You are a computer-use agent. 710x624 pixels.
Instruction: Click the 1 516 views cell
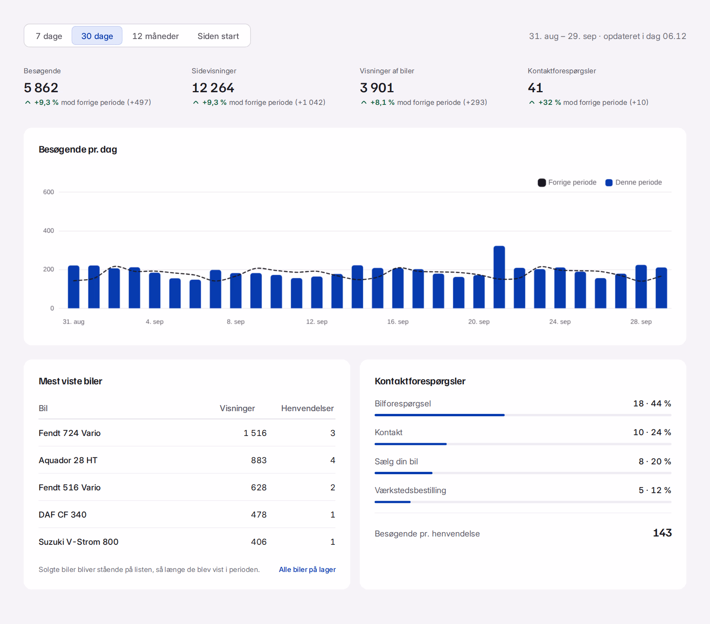[255, 433]
